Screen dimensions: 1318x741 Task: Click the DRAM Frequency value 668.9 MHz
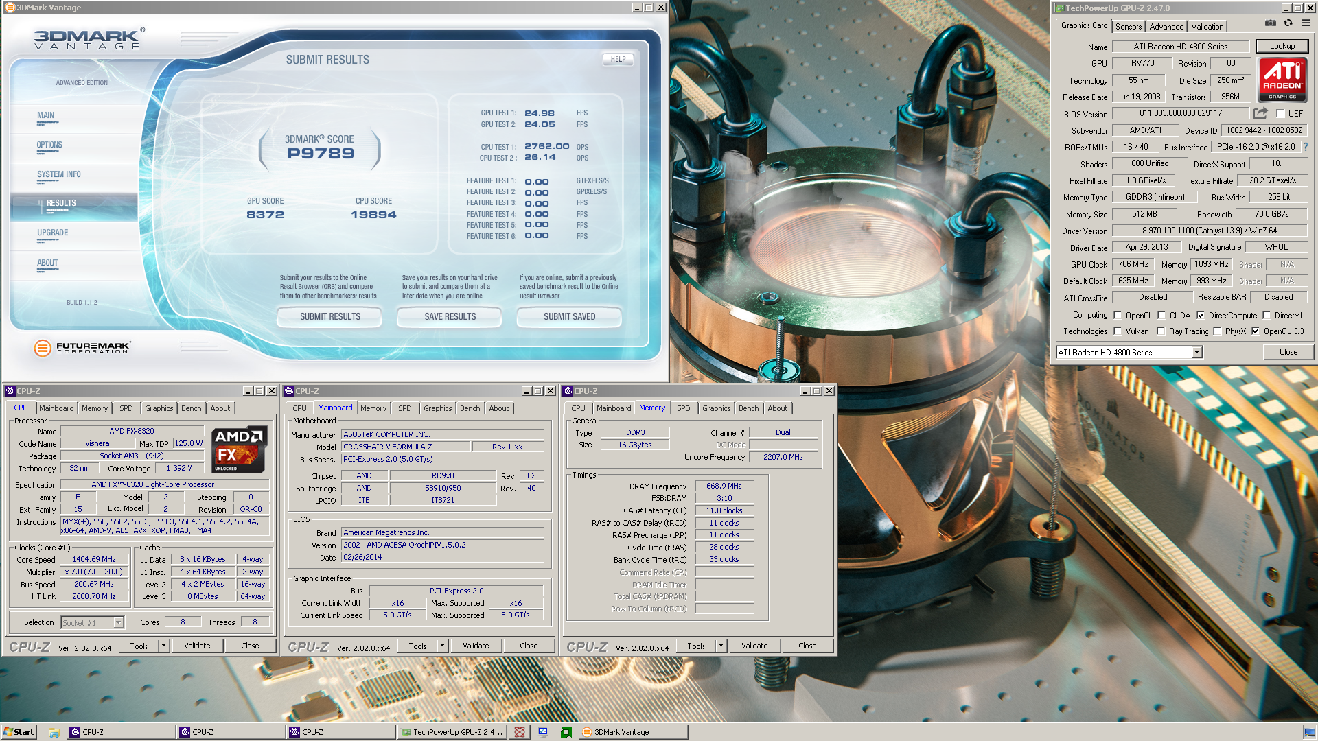[724, 486]
